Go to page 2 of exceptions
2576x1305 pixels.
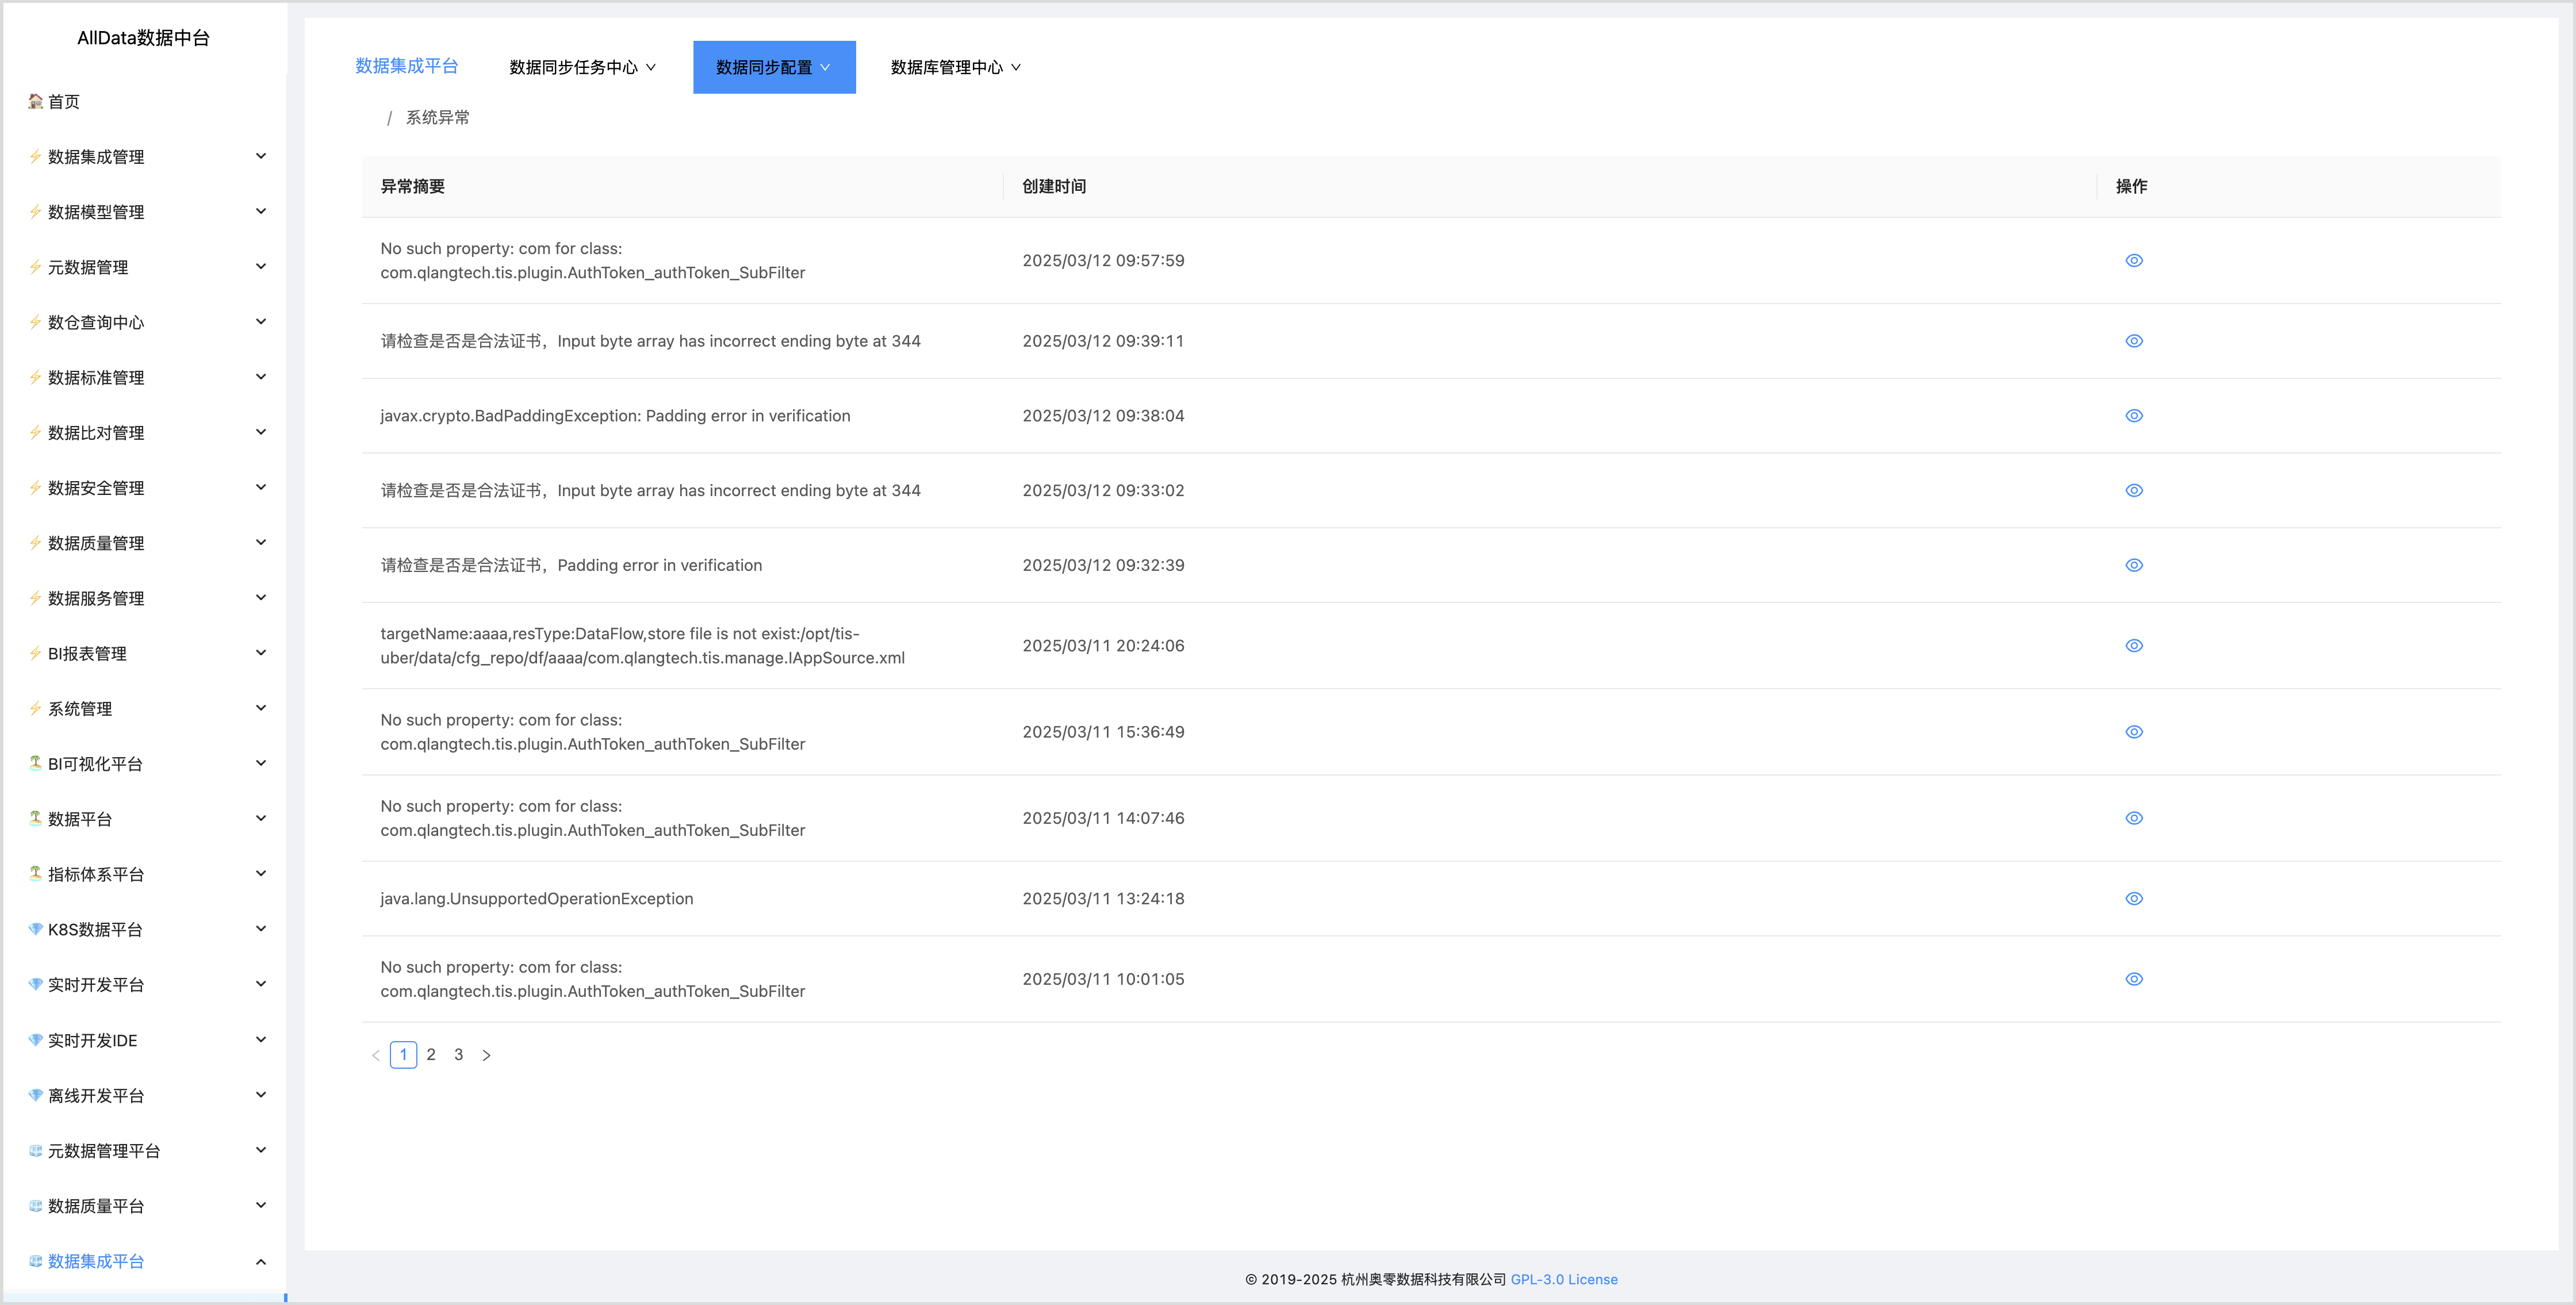(x=431, y=1055)
